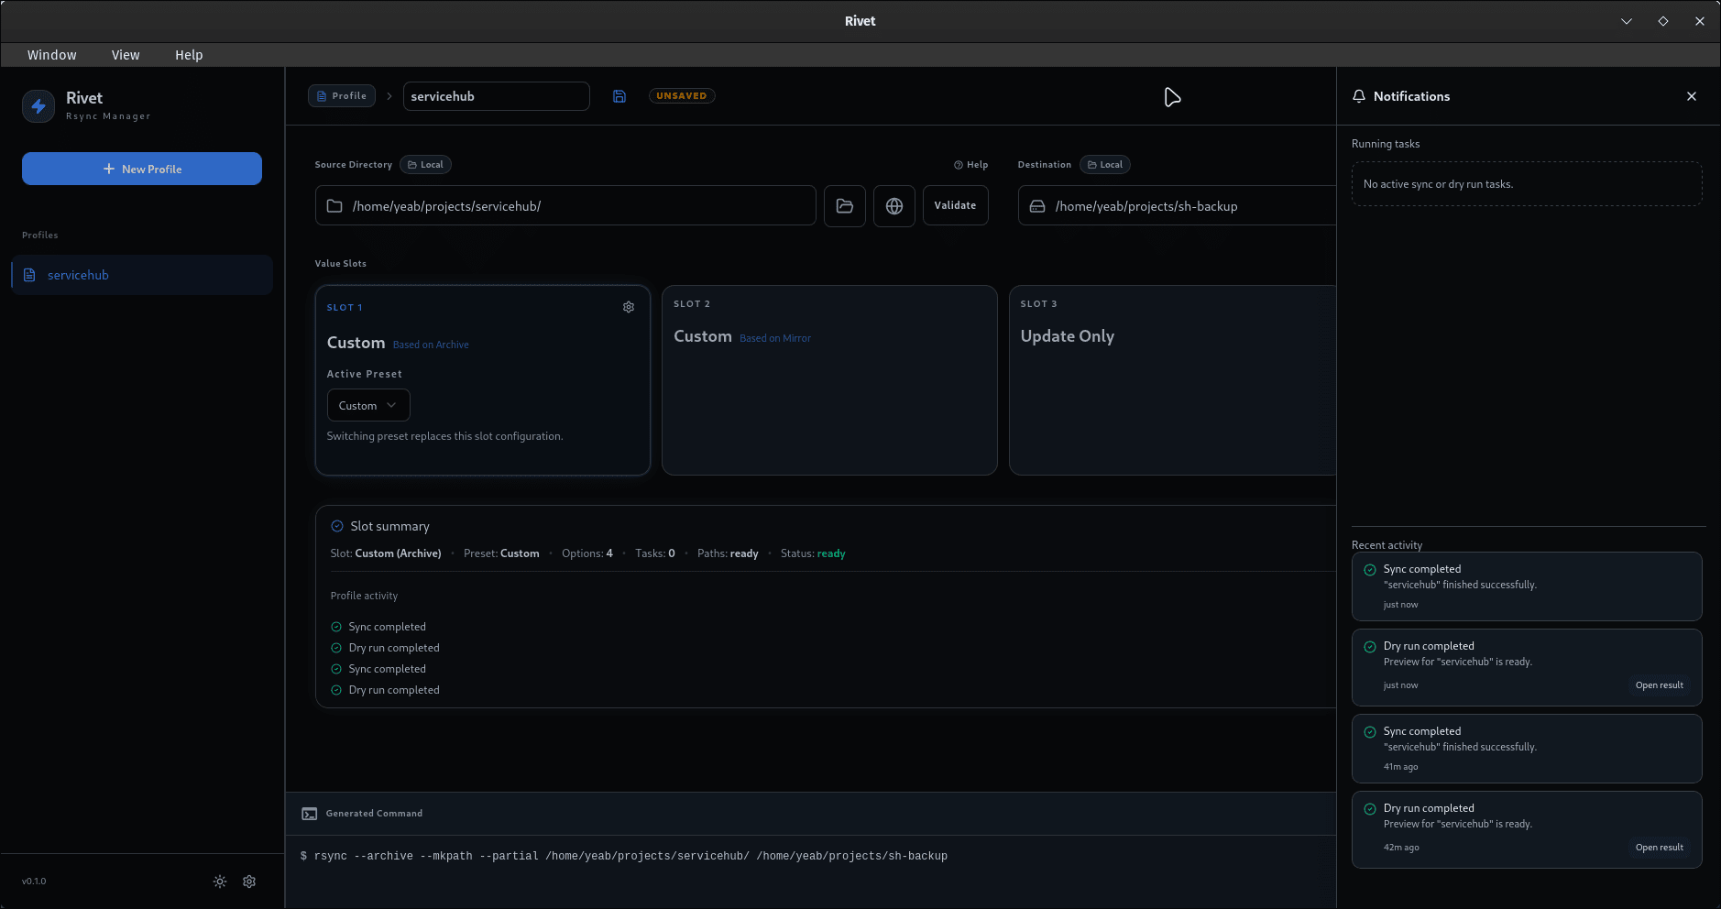Click the save profile disk icon
The image size is (1721, 909).
coord(619,96)
